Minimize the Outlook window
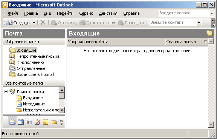This screenshot has height=139, width=217. point(199,5)
